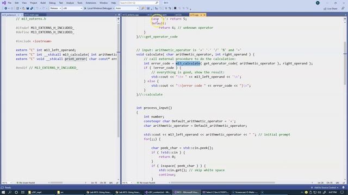Open the Edit menu
Viewport: 348px width, 195px height.
pos(17,3)
